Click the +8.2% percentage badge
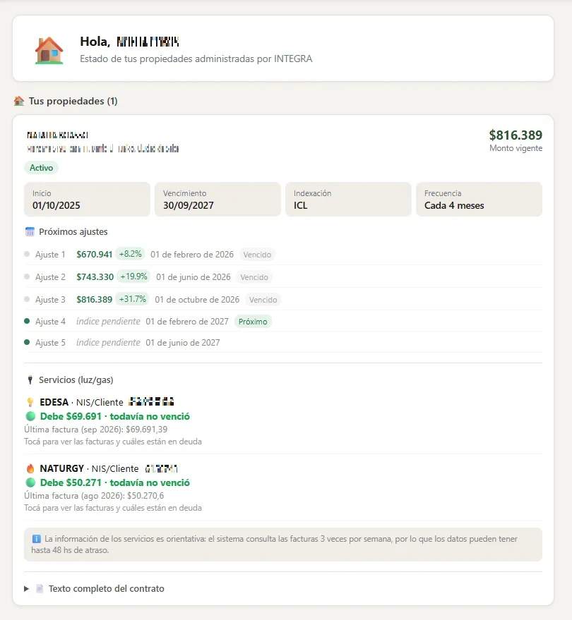Image resolution: width=572 pixels, height=620 pixels. point(130,254)
